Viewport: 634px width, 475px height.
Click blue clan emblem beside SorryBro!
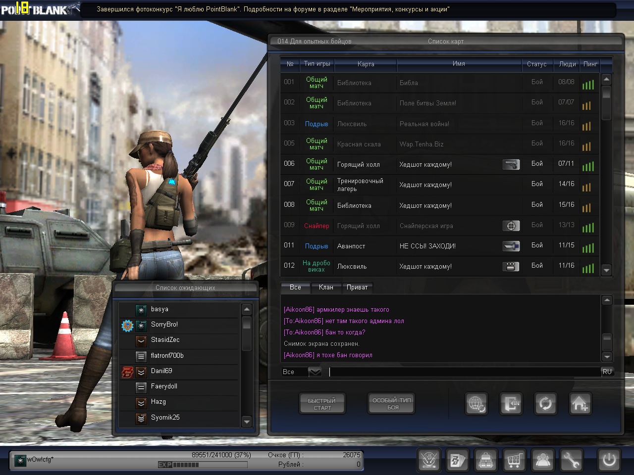point(128,325)
